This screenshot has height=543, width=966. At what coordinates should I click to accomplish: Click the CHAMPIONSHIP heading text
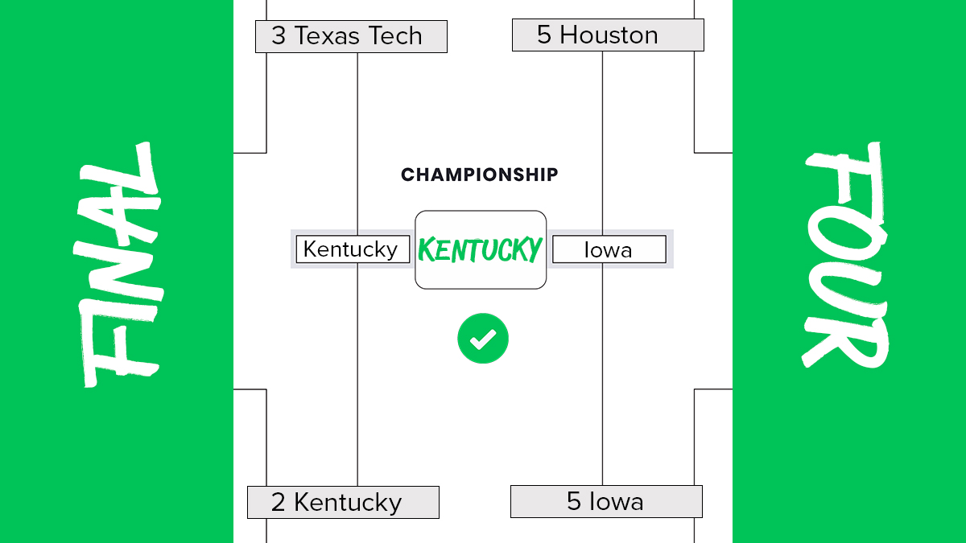[480, 175]
